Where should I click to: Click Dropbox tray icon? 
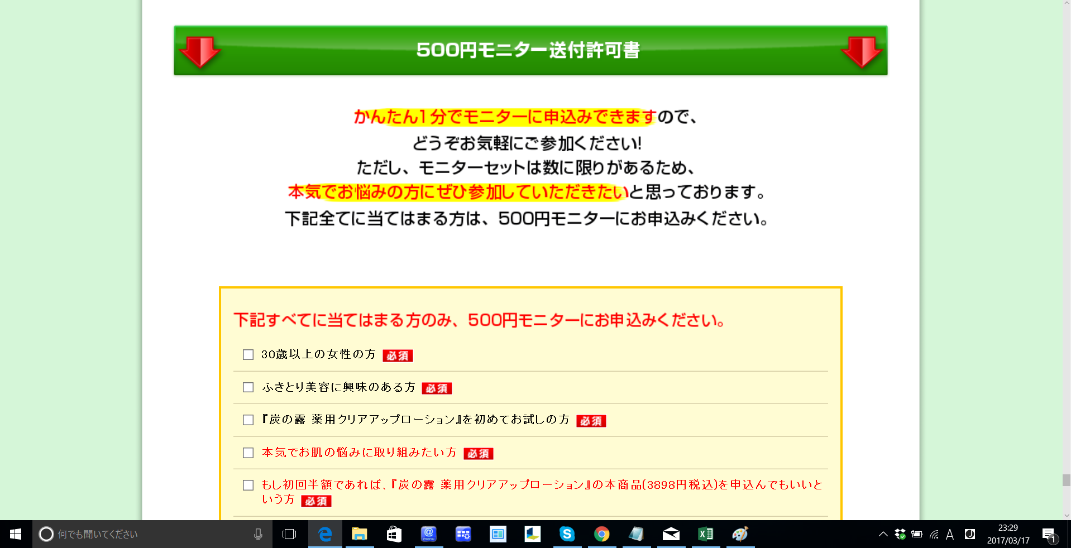tap(900, 534)
